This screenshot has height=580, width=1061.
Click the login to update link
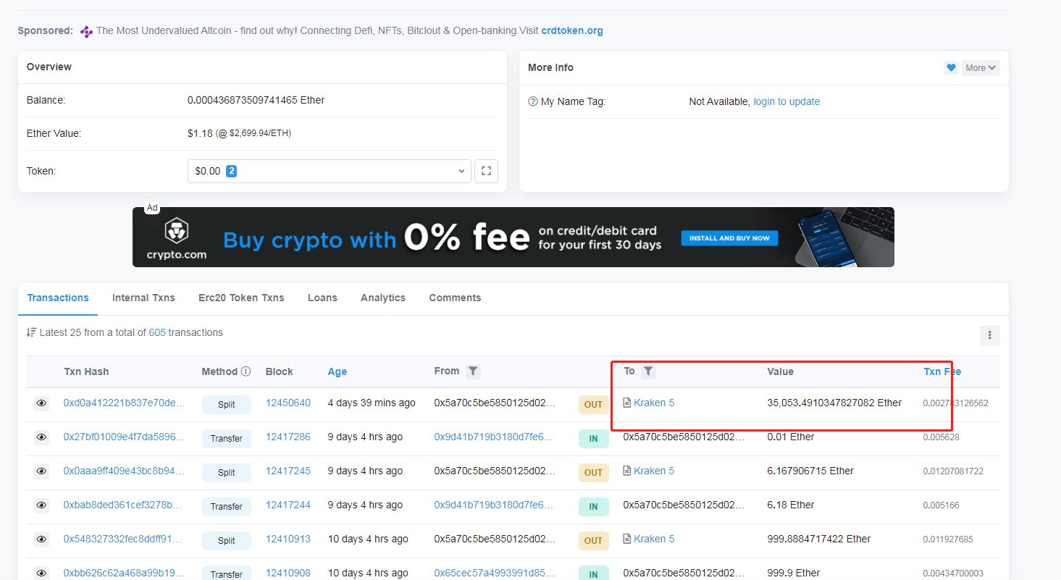787,102
